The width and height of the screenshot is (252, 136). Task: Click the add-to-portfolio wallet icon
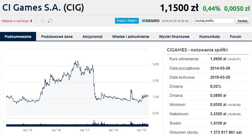[50, 21]
